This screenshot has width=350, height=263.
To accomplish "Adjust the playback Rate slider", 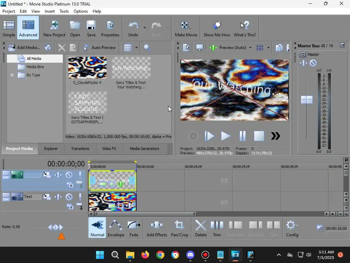I will pos(56,227).
